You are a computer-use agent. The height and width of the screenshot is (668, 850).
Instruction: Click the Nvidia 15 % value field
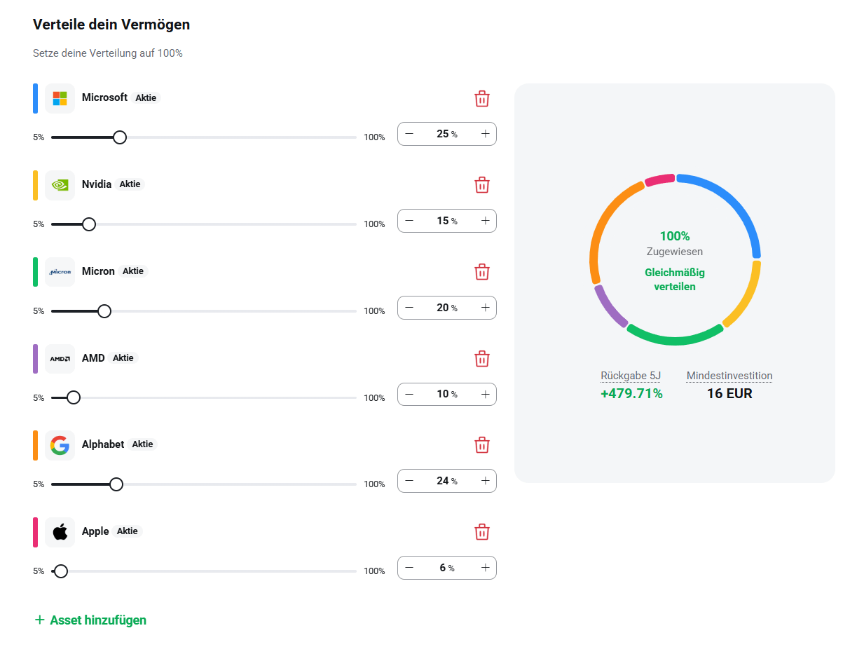[446, 221]
